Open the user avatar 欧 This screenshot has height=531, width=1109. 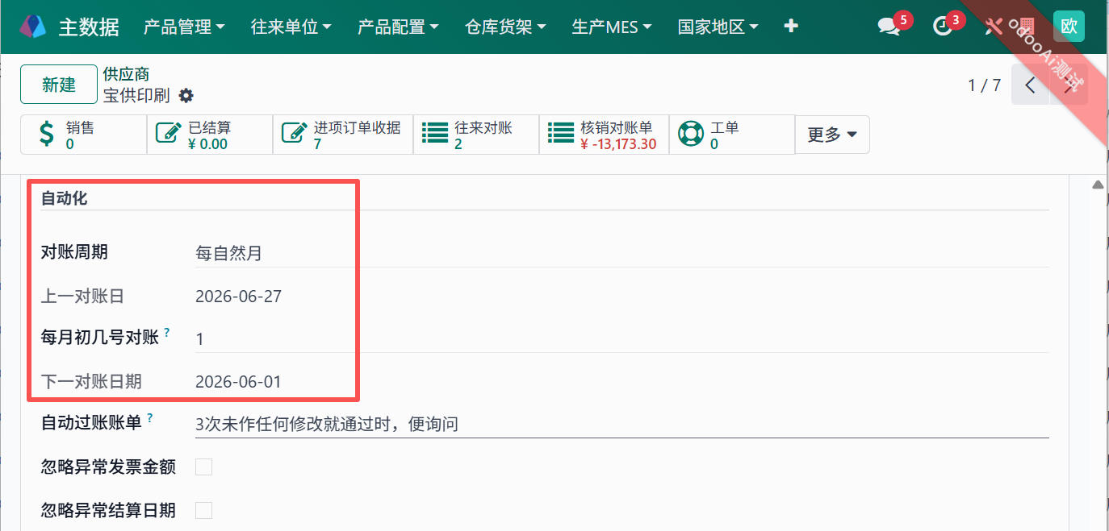1069,27
